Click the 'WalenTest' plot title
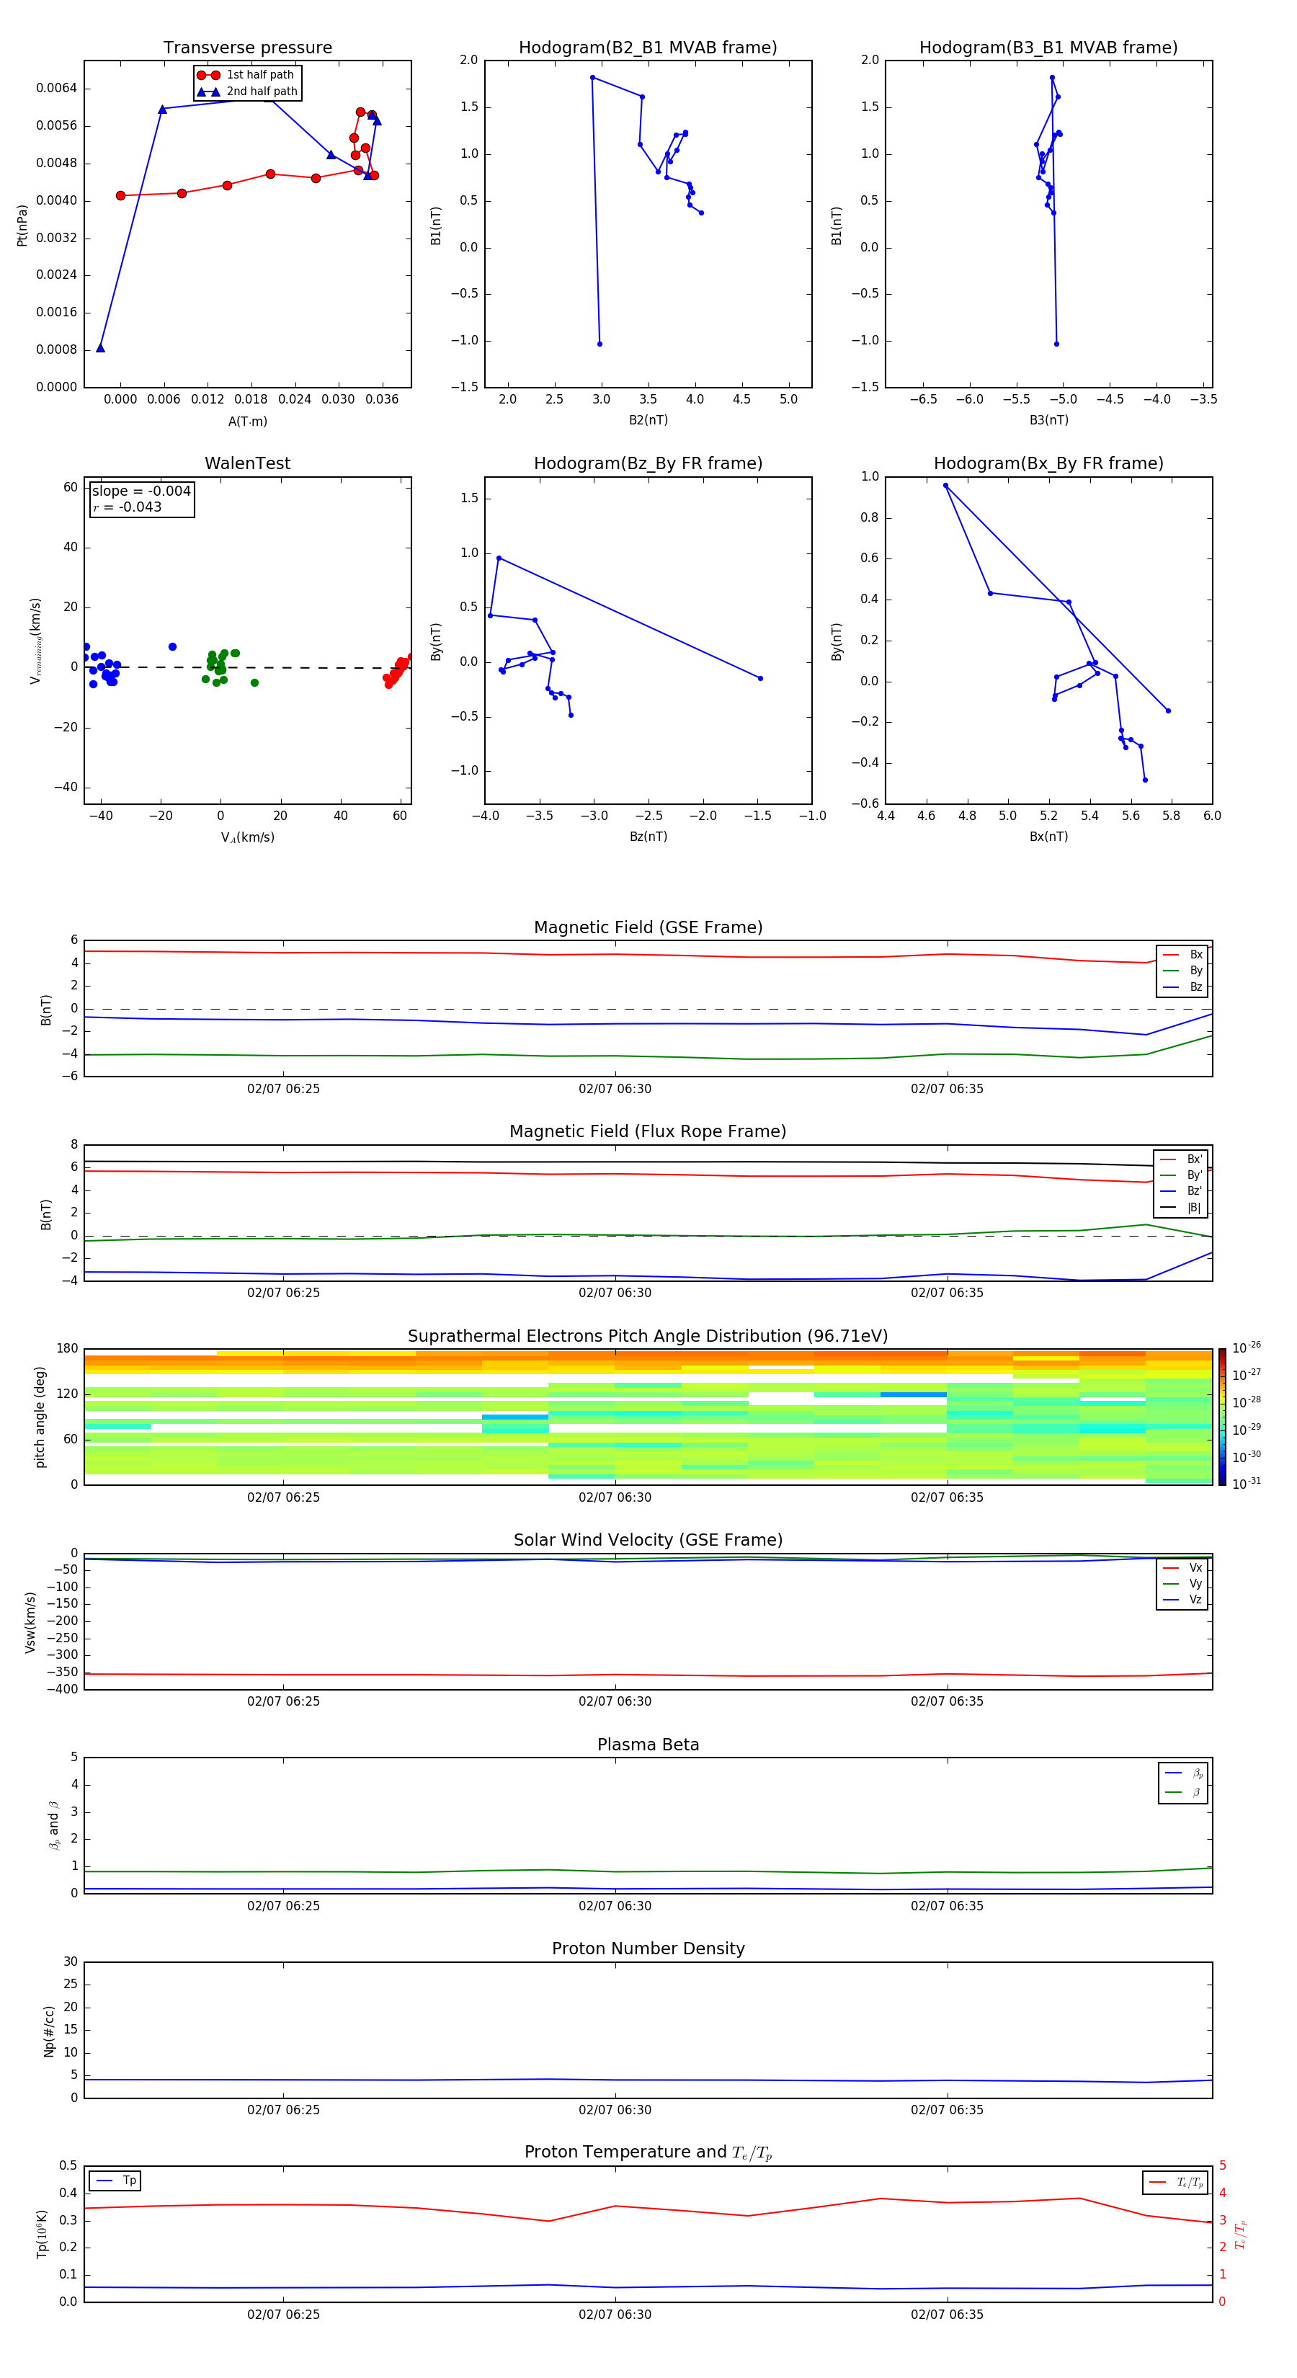This screenshot has height=2378, width=1297. pyautogui.click(x=247, y=463)
